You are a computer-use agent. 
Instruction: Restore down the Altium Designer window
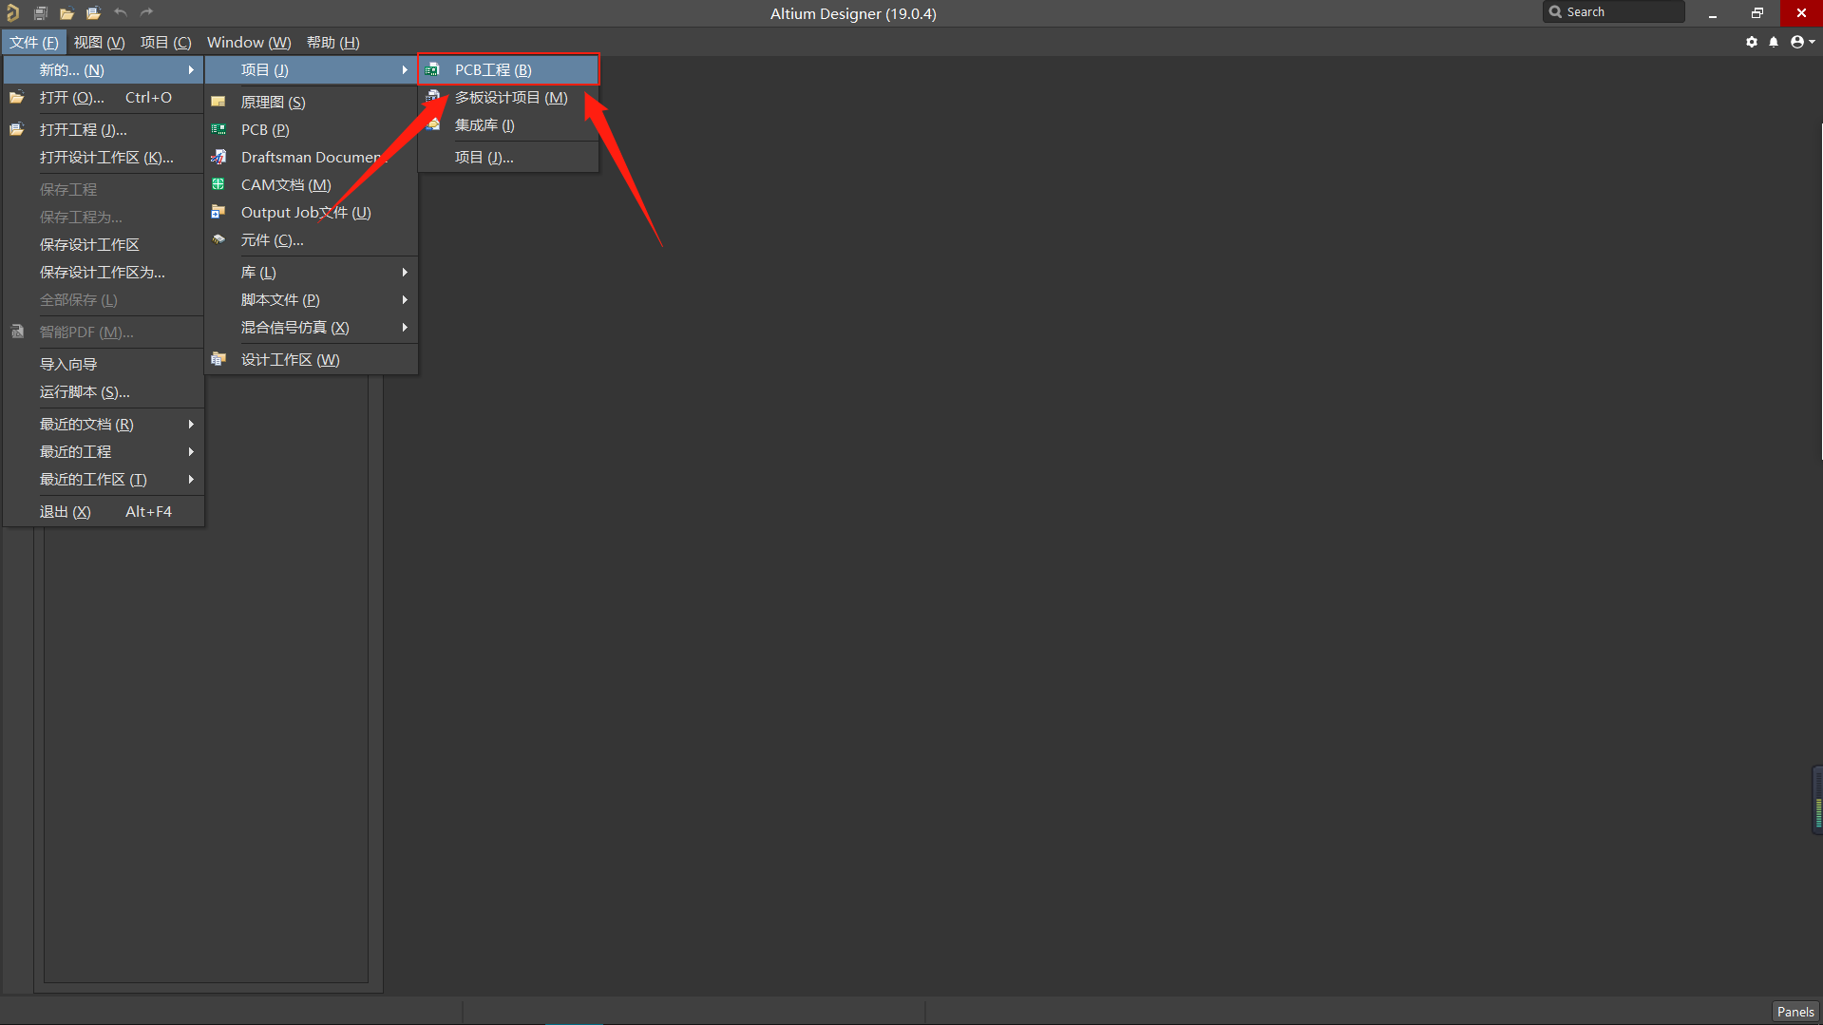click(x=1757, y=13)
